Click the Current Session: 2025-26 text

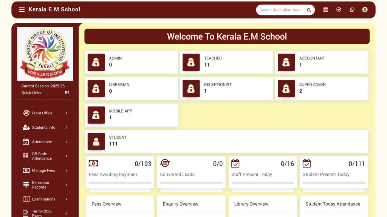click(x=43, y=86)
